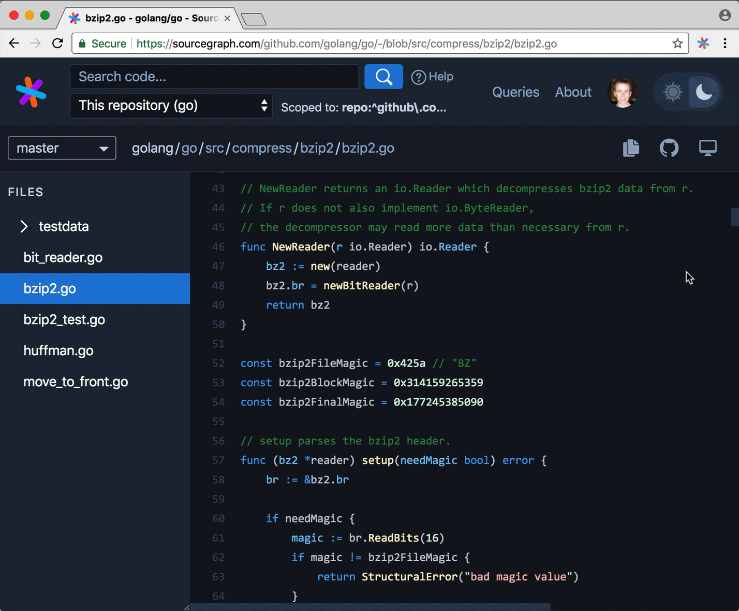Open the file on GitHub

click(x=669, y=148)
